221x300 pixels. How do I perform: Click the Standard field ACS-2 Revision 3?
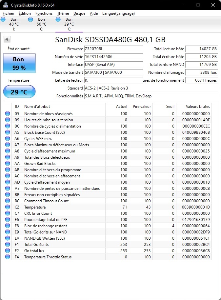[x=151, y=88]
